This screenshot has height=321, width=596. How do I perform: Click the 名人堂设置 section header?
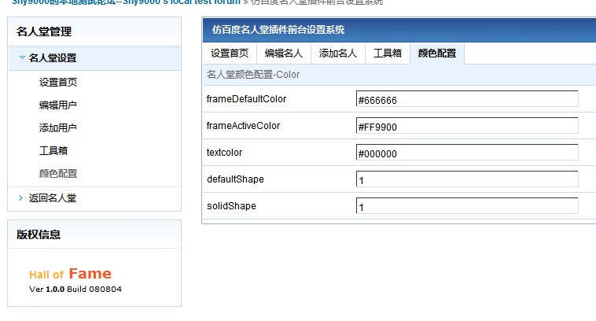coord(94,58)
